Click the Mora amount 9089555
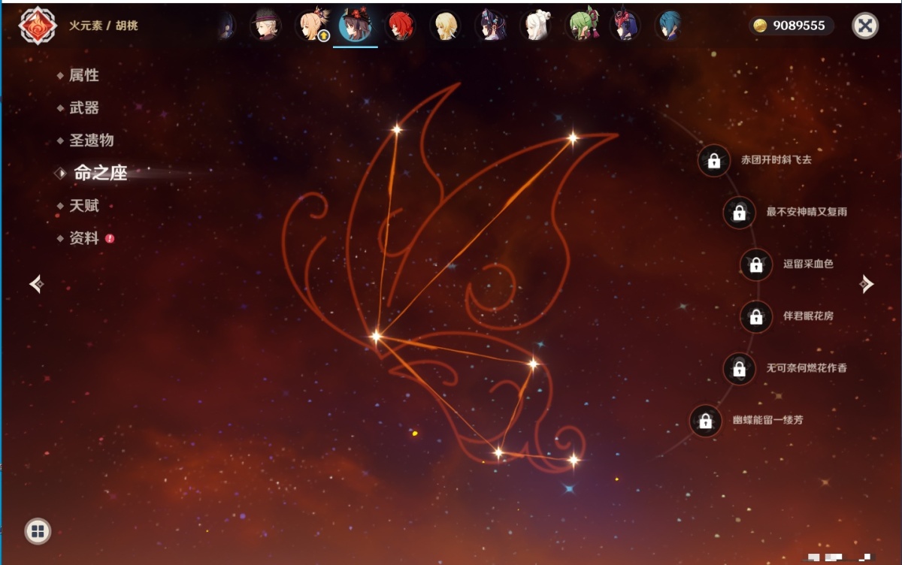Image resolution: width=902 pixels, height=565 pixels. pyautogui.click(x=798, y=26)
